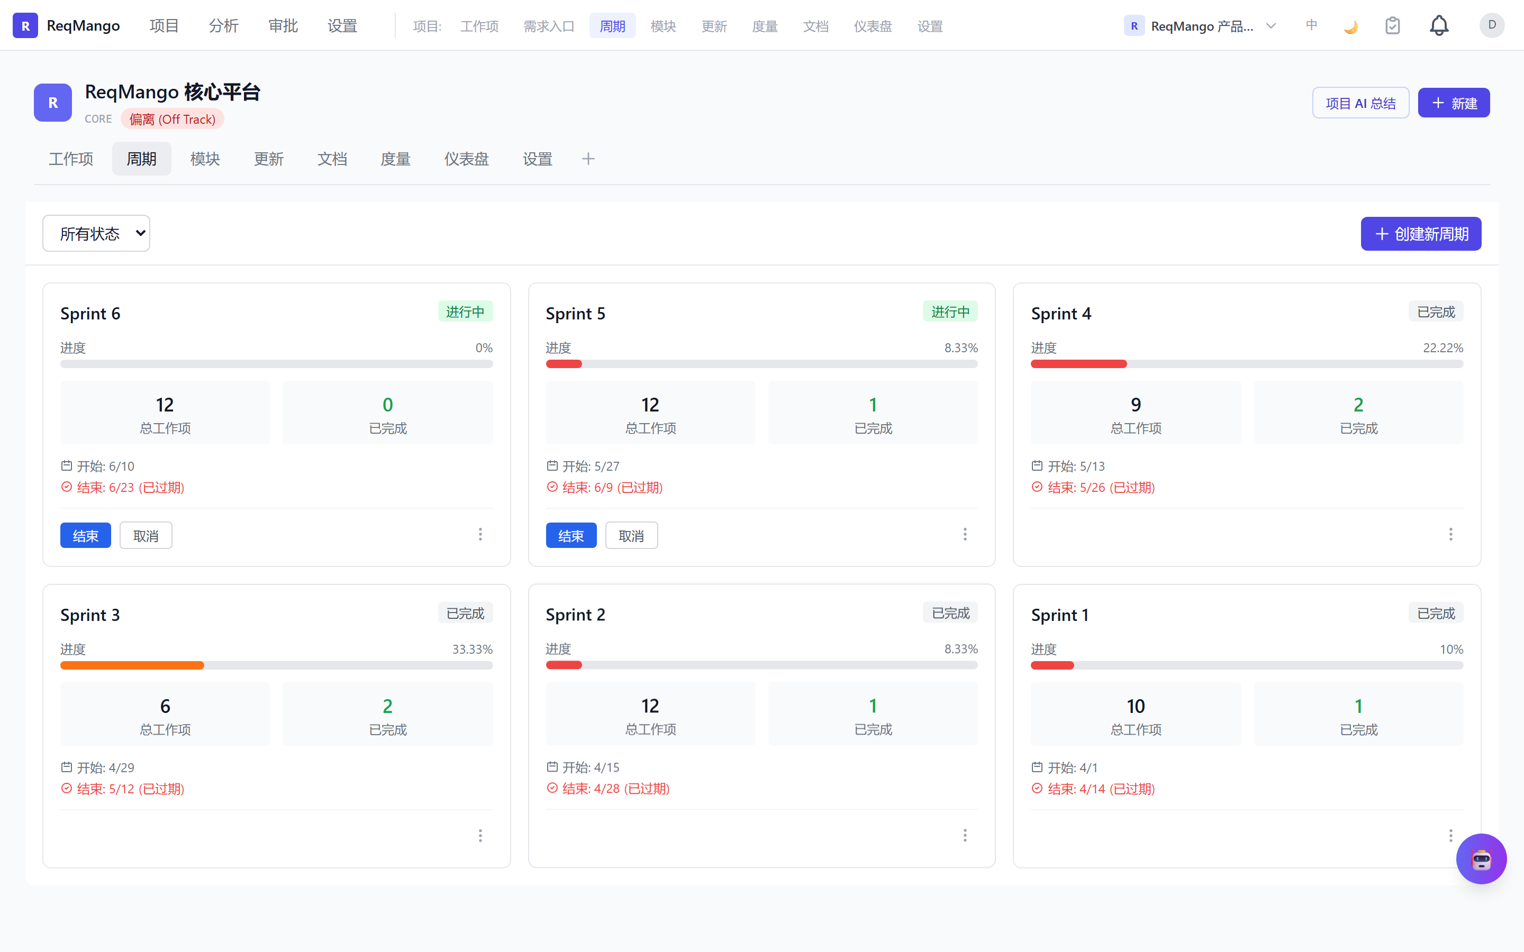
Task: Cancel Sprint 6 with 取消 button
Action: coord(146,535)
